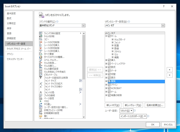Click the マクロ green play icon
This screenshot has width=180, height=132.
(x=41, y=101)
